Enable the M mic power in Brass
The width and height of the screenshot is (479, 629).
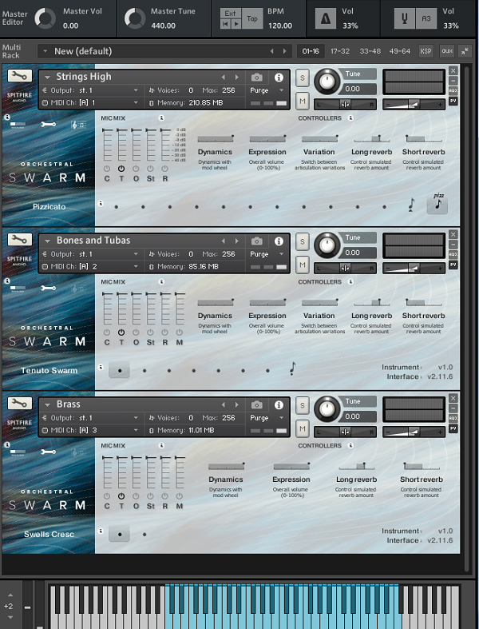(179, 496)
